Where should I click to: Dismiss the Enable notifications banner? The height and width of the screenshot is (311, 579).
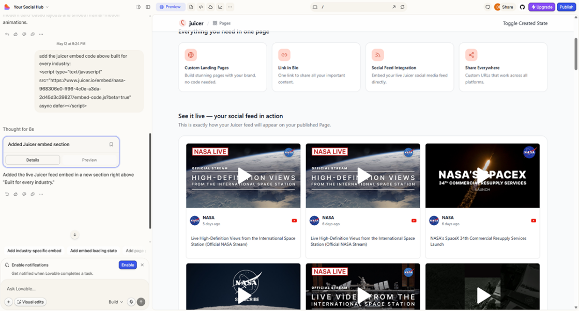click(x=142, y=265)
